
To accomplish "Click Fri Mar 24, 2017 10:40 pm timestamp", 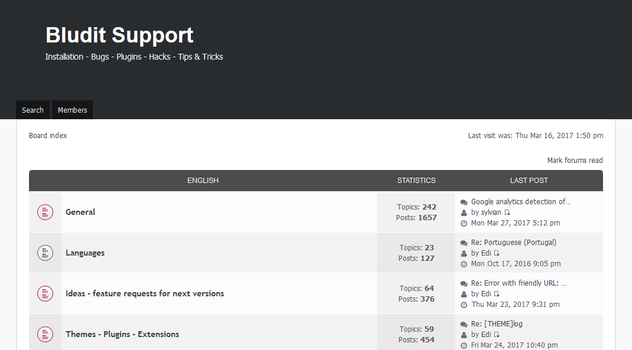I will (515, 345).
